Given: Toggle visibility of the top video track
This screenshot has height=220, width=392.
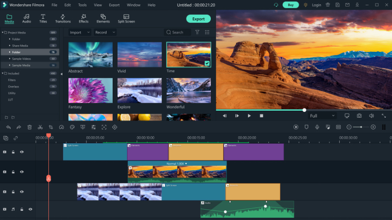Looking at the screenshot, I should [22, 152].
